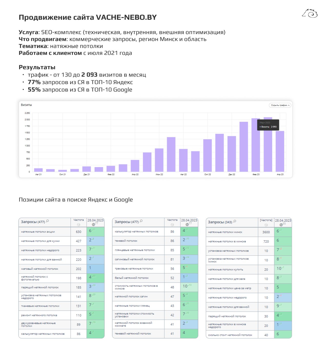Click globe icon under Частота in leftmost table
This screenshot has height=351, width=328.
click(78, 225)
